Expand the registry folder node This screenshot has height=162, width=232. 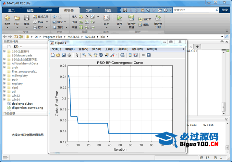[x=4, y=84]
